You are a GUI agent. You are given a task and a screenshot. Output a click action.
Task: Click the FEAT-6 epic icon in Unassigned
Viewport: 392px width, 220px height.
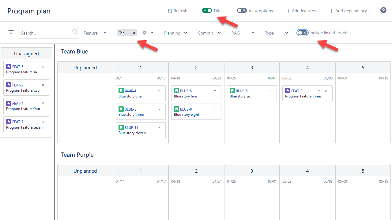9,66
